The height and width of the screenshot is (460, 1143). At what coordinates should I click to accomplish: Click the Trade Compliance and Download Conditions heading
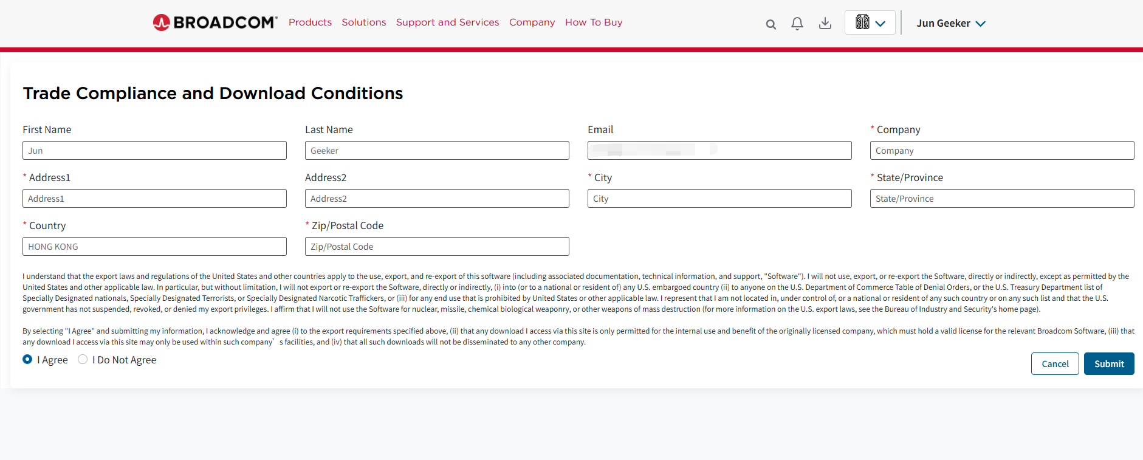pyautogui.click(x=213, y=94)
